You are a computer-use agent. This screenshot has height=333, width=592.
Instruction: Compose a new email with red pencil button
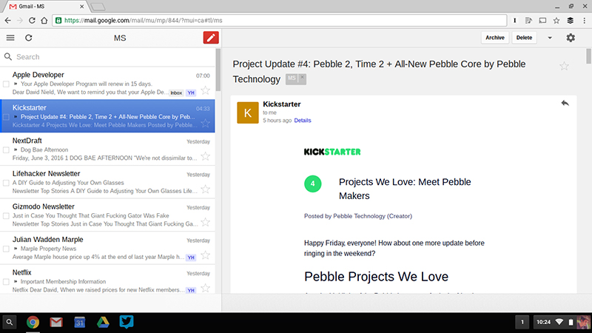(x=211, y=38)
